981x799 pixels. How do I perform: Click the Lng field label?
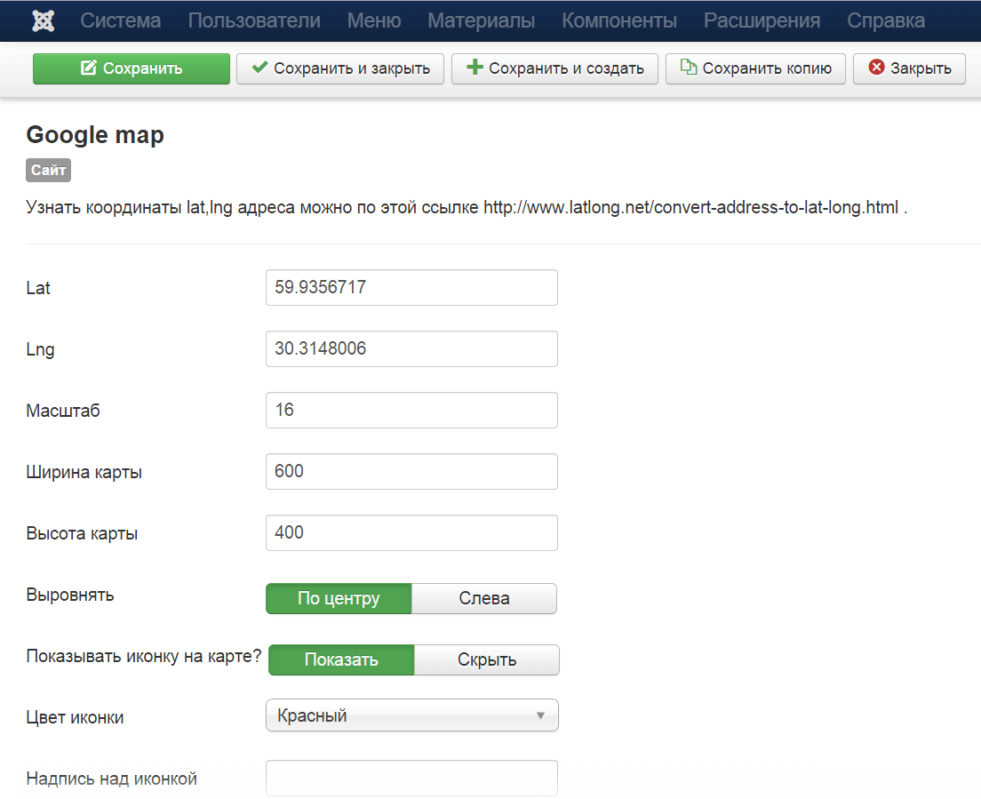(40, 349)
